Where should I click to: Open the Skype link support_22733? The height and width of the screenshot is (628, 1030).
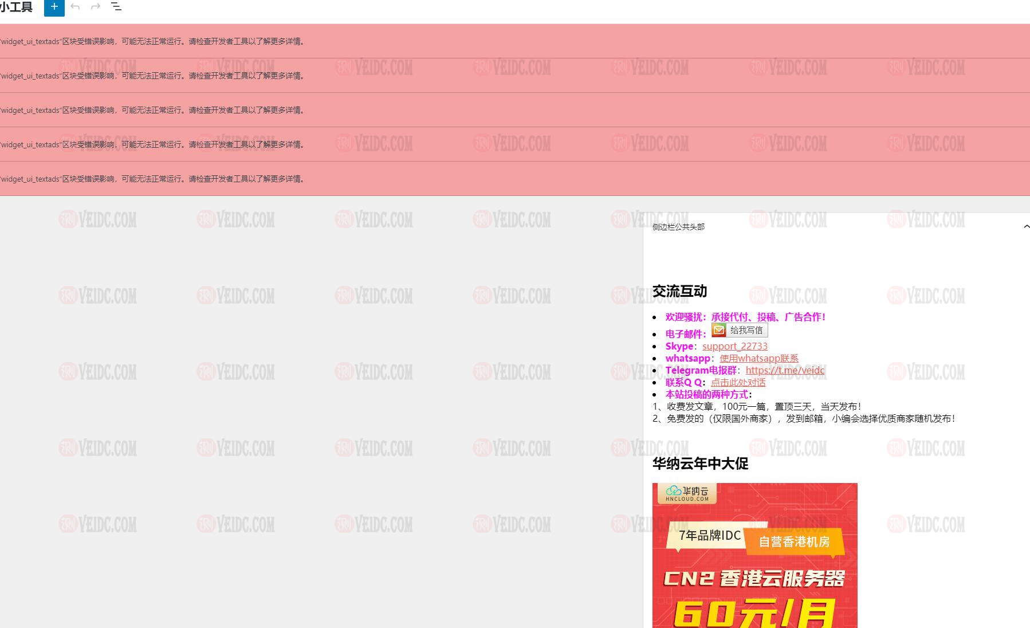coord(735,346)
